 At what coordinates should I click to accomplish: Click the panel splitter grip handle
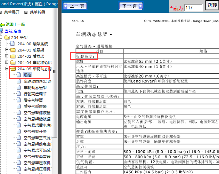coord(54,72)
